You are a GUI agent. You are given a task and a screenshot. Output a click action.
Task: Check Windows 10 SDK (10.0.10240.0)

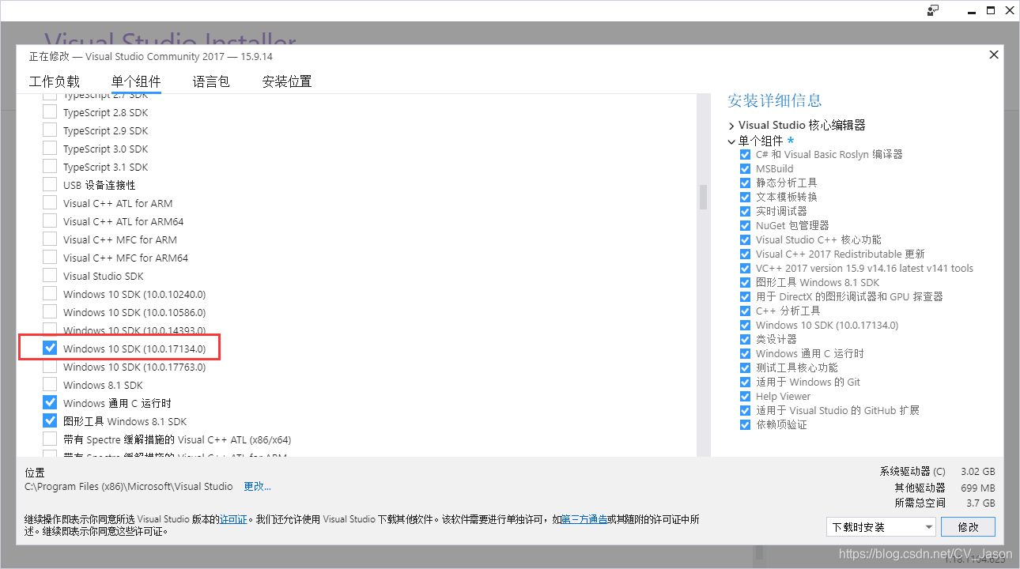pos(50,294)
